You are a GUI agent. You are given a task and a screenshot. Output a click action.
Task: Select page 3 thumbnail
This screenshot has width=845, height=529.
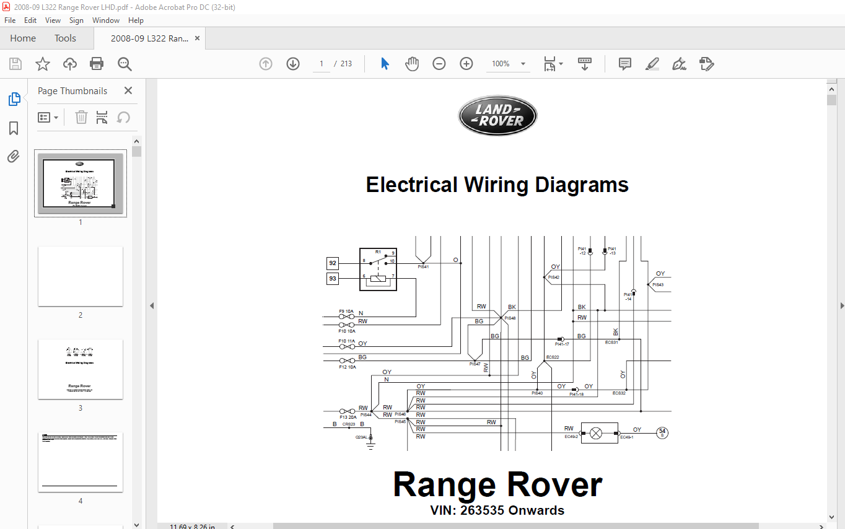click(81, 369)
